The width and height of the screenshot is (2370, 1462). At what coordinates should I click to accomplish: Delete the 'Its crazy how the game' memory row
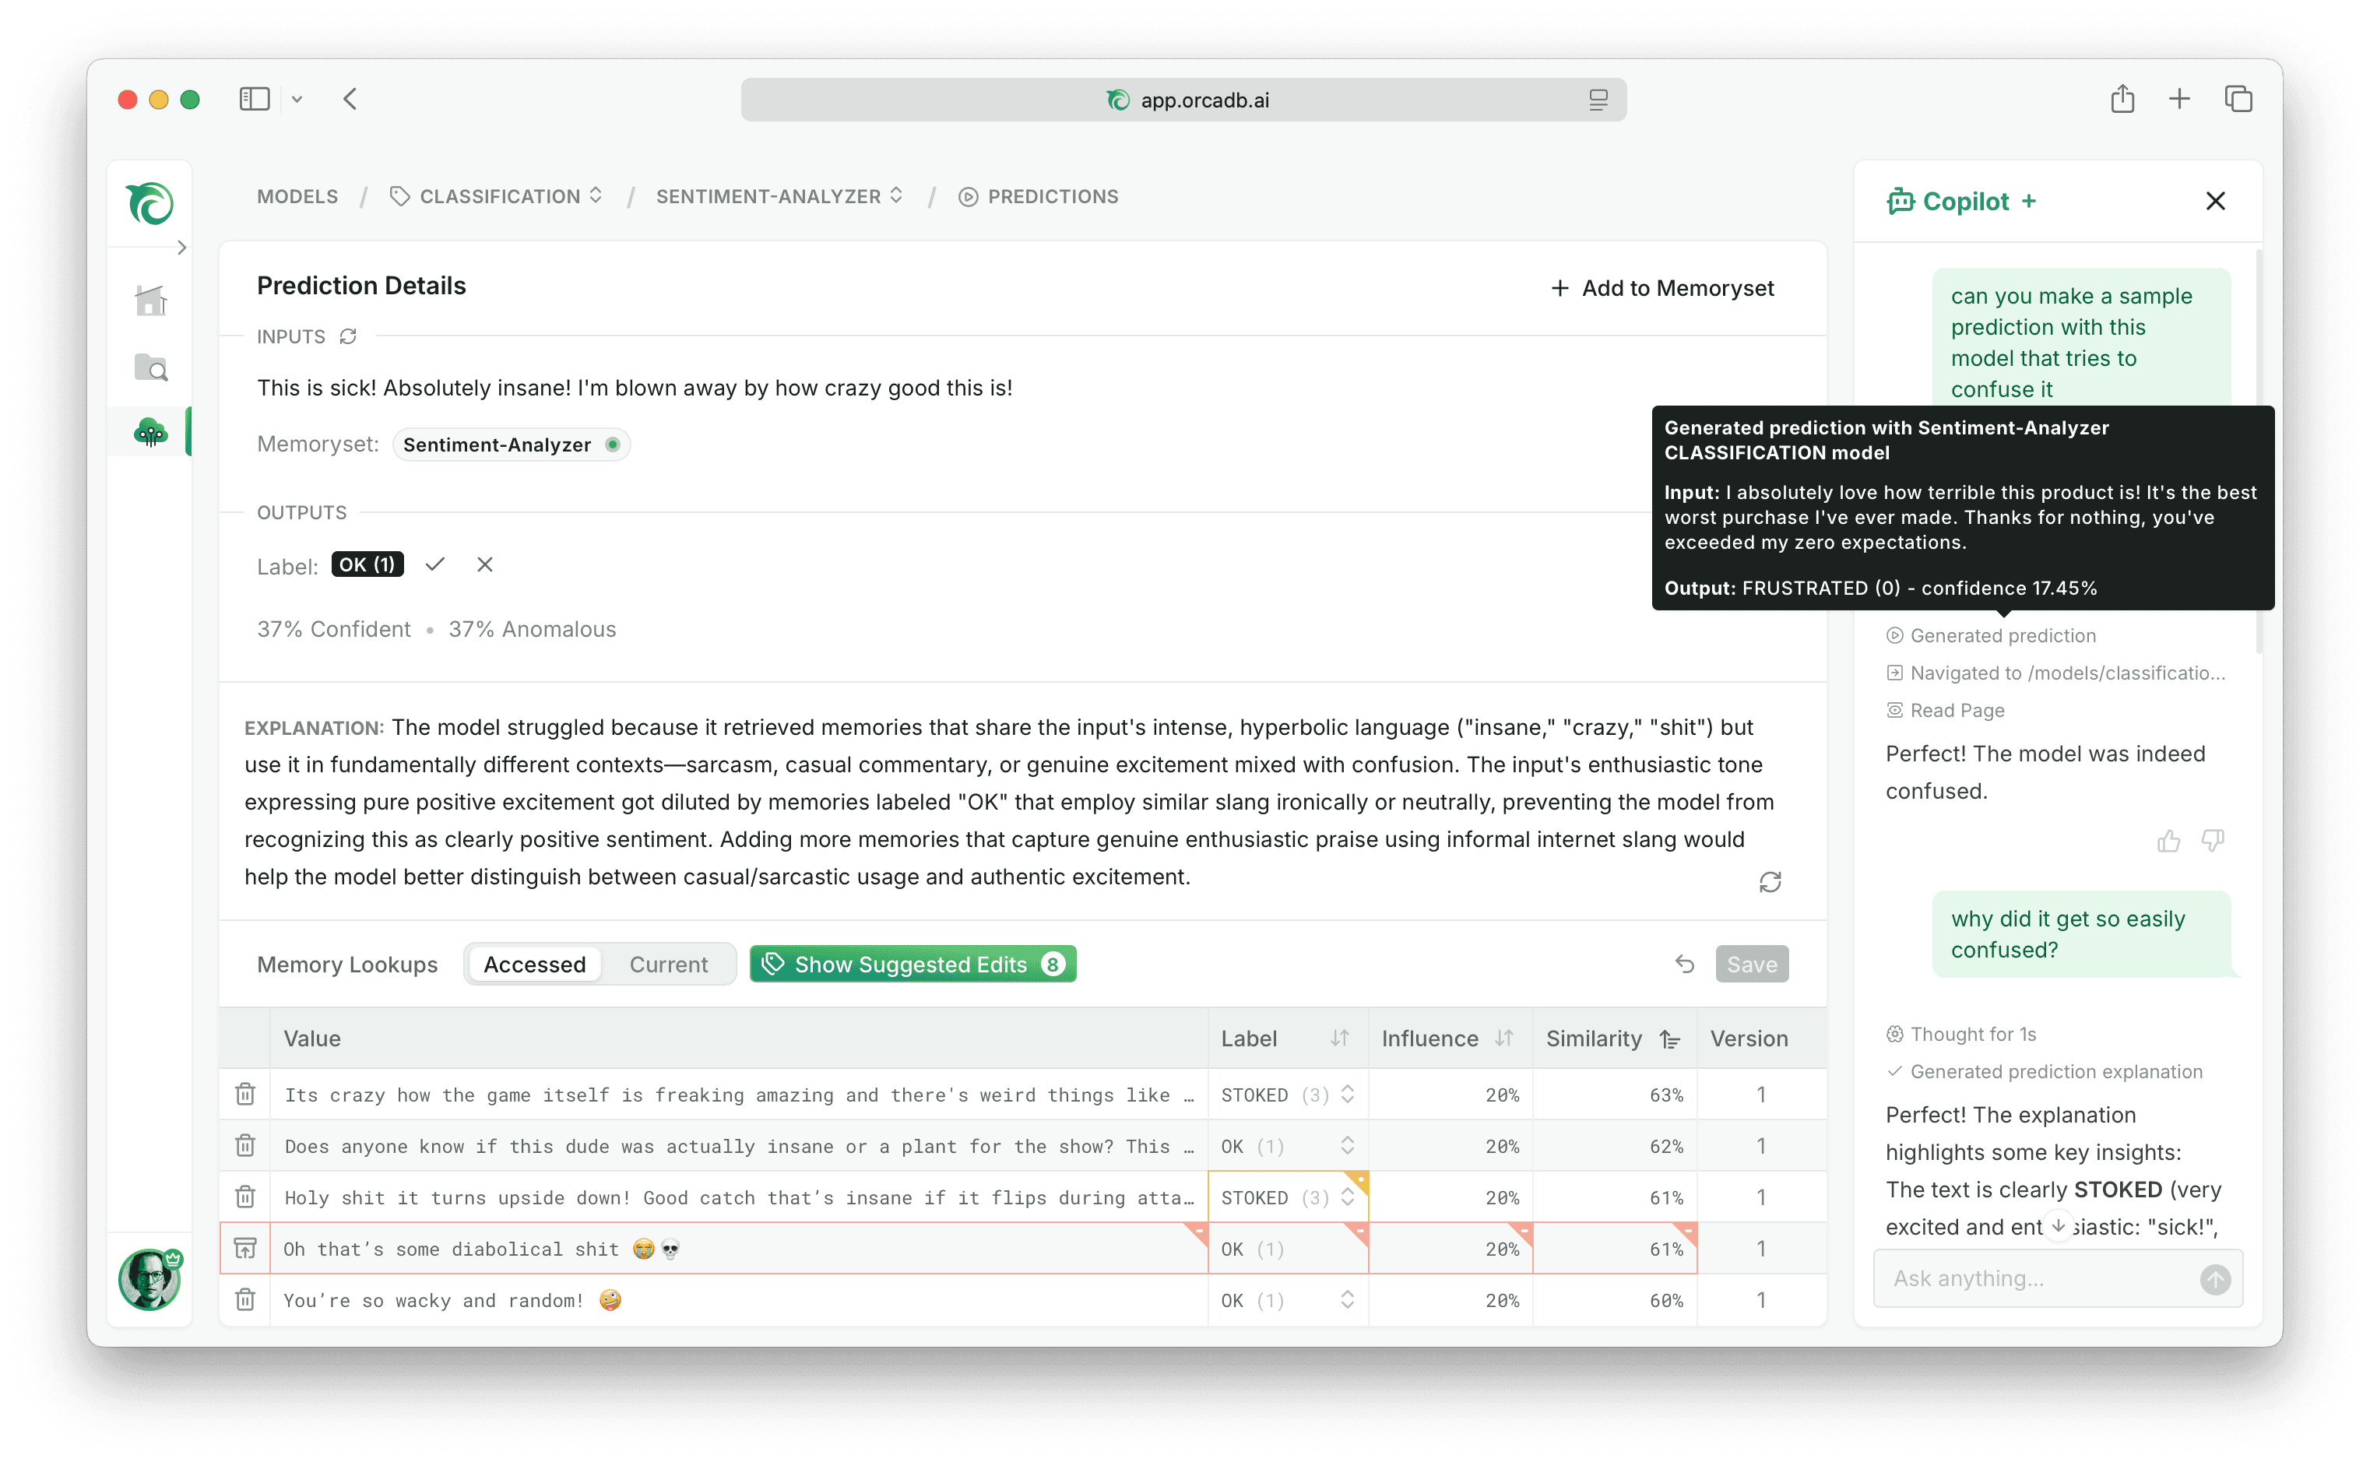click(x=245, y=1094)
